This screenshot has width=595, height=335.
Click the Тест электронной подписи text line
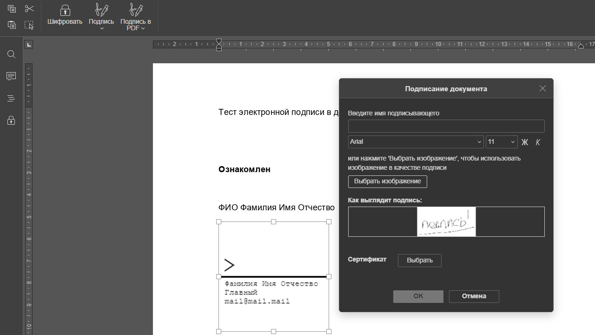coord(279,112)
